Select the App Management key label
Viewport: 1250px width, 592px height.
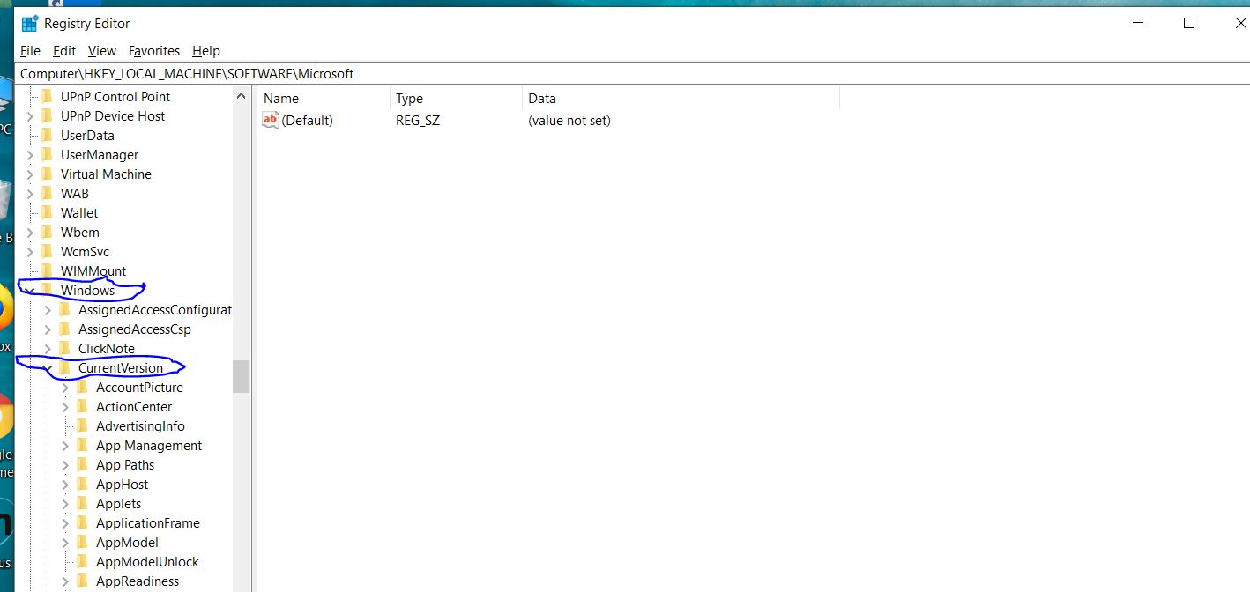pyautogui.click(x=149, y=446)
